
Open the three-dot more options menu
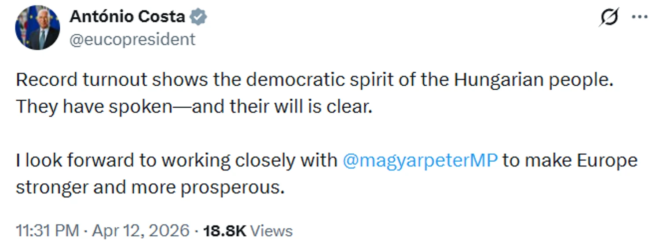point(639,17)
